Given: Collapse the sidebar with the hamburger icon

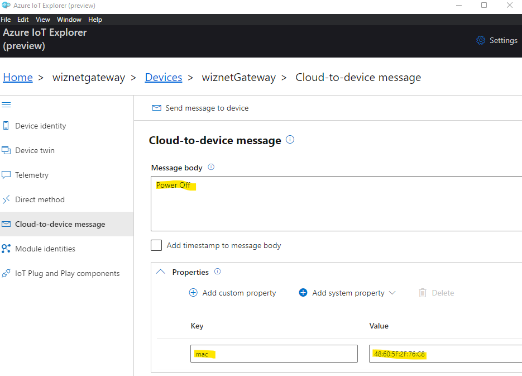Looking at the screenshot, I should pyautogui.click(x=6, y=105).
